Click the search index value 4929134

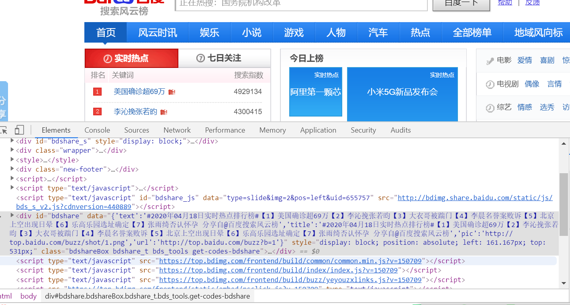(x=248, y=92)
